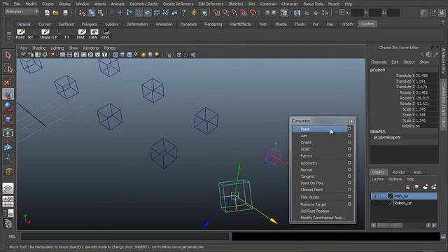
Task: Choose Closest Point constraint
Action: click(311, 190)
